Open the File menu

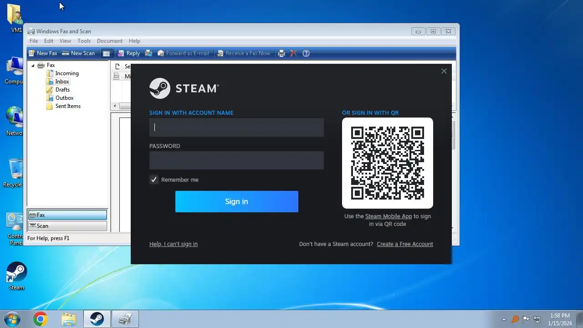34,41
